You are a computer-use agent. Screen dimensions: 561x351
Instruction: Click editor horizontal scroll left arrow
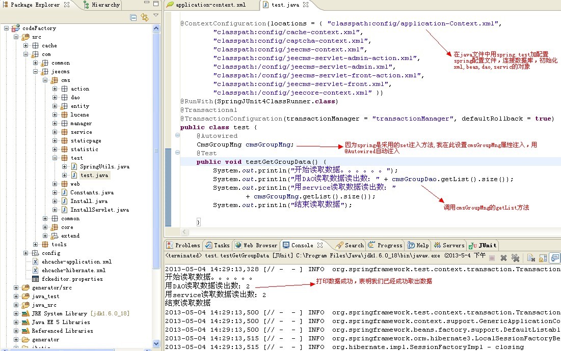pos(184,232)
